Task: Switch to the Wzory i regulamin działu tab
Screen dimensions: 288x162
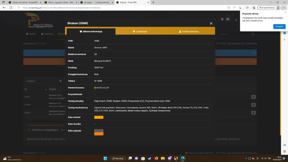Action: pos(61,2)
